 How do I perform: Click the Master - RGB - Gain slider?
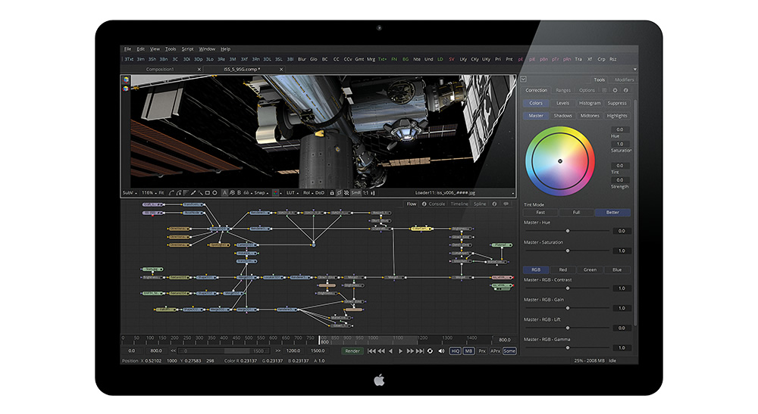(x=568, y=308)
